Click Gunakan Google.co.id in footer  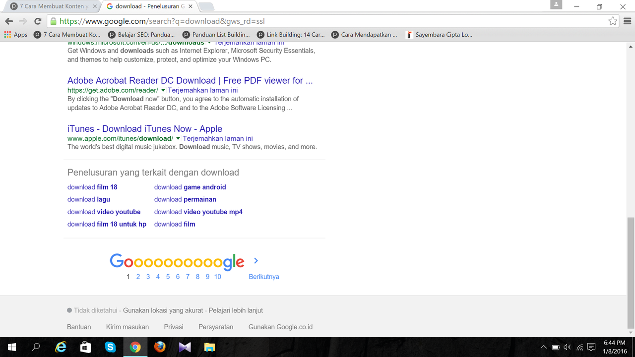281,327
